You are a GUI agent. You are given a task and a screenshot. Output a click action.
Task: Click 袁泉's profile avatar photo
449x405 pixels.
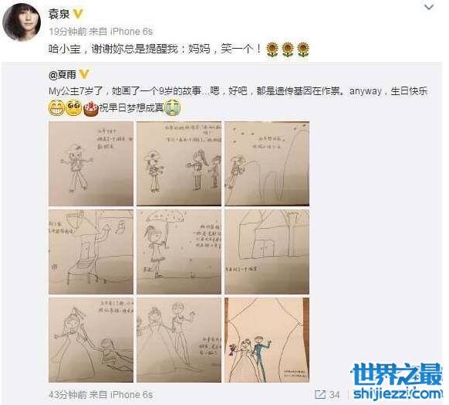tap(22, 22)
